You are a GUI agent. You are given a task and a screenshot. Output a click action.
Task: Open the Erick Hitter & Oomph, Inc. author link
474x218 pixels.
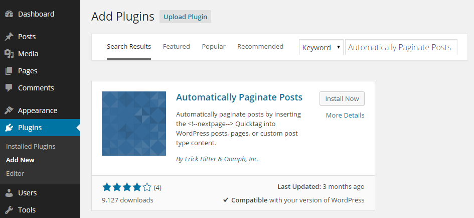[x=222, y=159]
